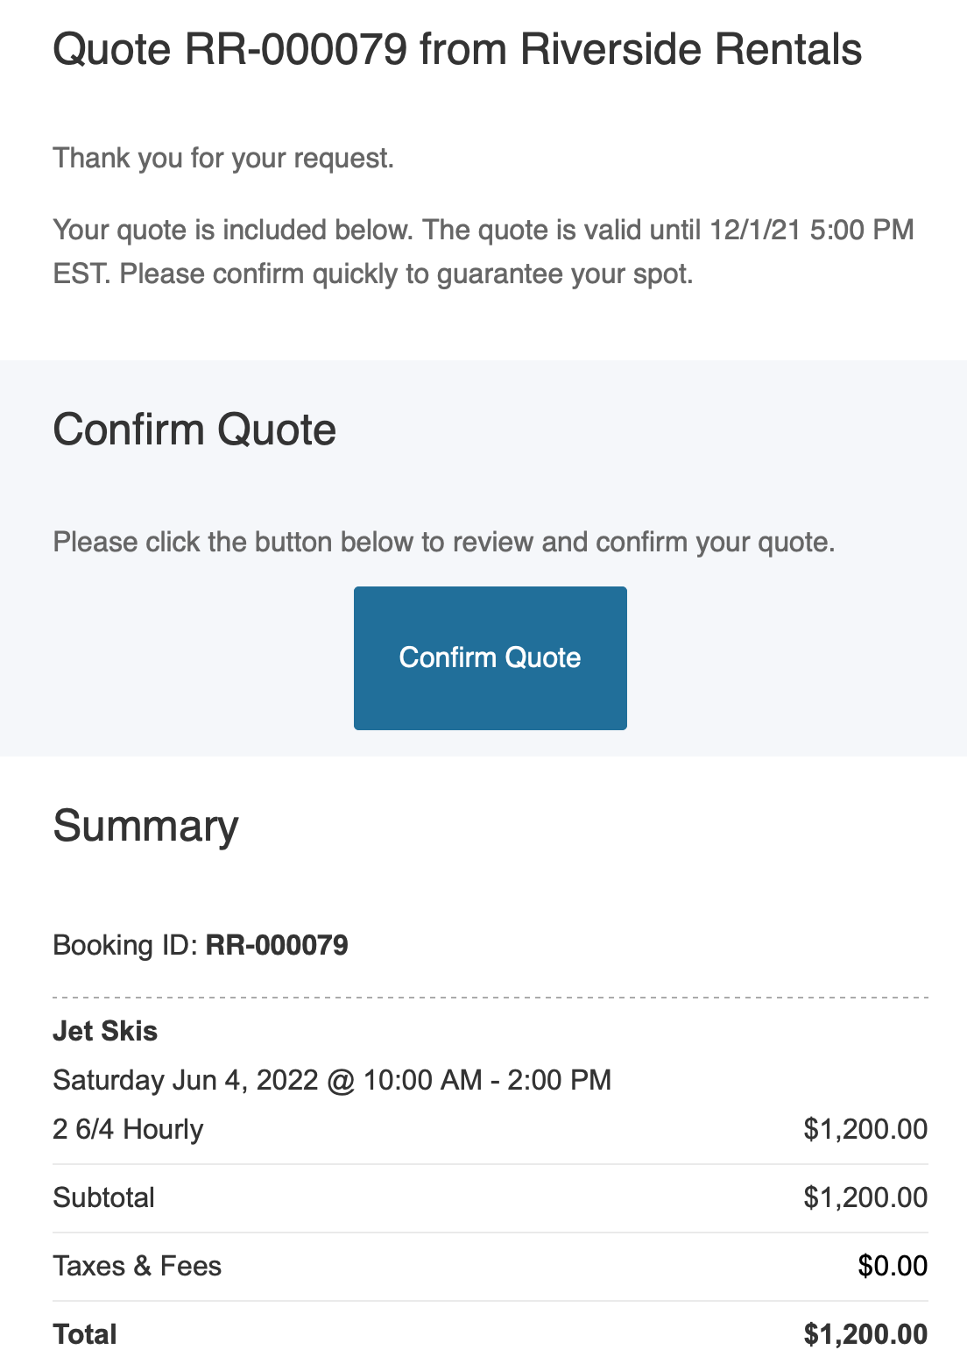This screenshot has height=1357, width=967.
Task: Click the bold Total label
Action: coord(85,1334)
